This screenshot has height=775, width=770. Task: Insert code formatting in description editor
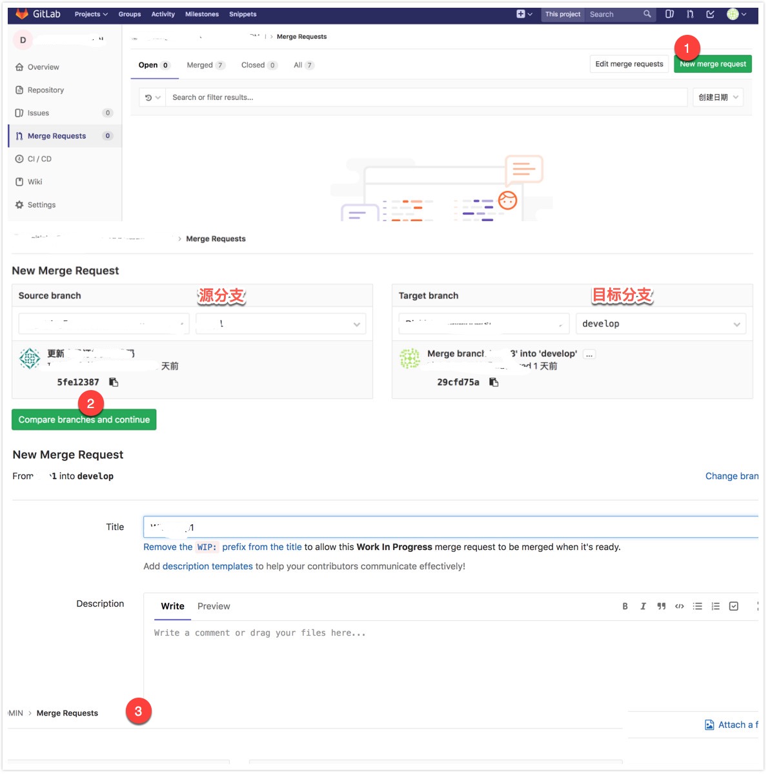(679, 606)
